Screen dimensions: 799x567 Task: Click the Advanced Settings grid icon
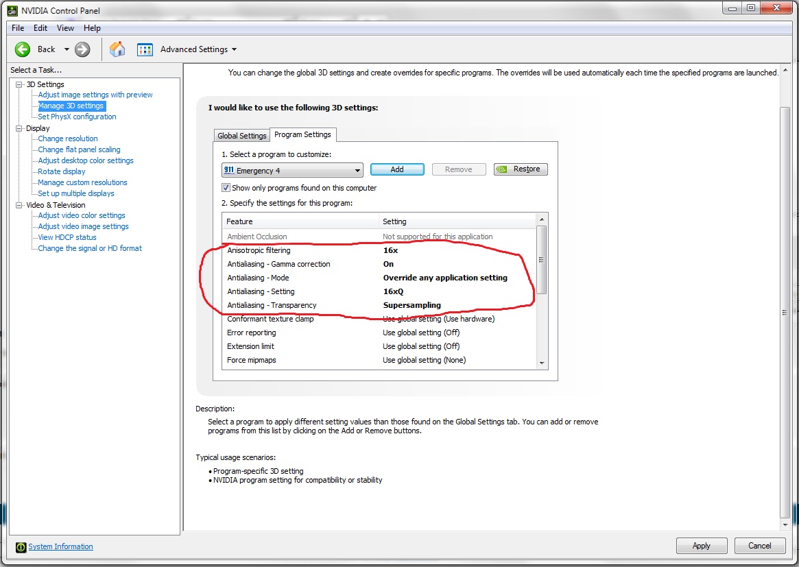[x=145, y=49]
